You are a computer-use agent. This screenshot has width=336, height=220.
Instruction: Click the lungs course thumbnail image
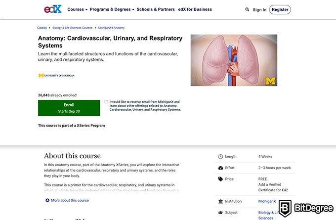tap(234, 60)
